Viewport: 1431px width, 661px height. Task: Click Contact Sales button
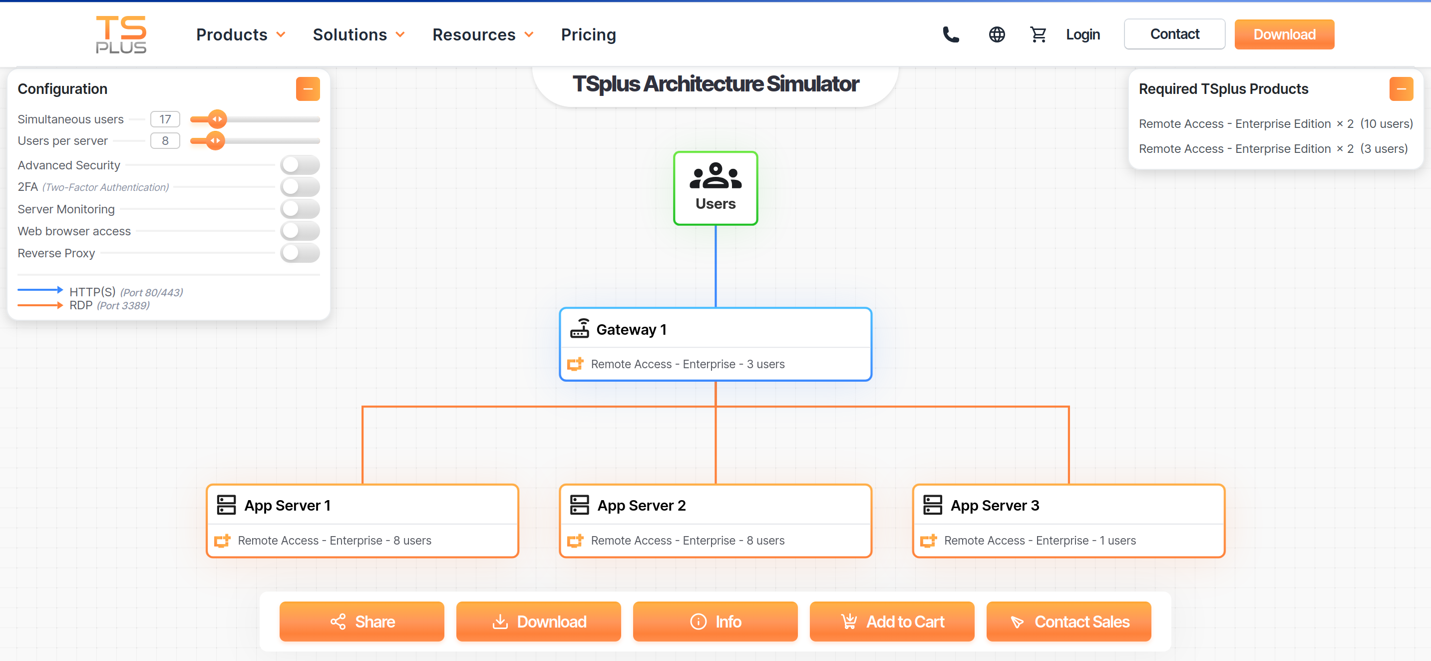1069,622
